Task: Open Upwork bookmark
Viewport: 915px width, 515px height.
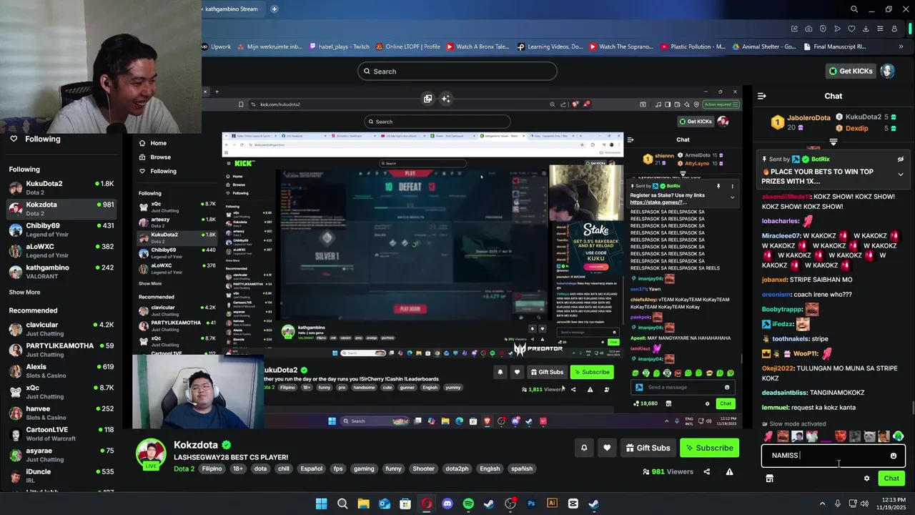Action: (x=216, y=46)
